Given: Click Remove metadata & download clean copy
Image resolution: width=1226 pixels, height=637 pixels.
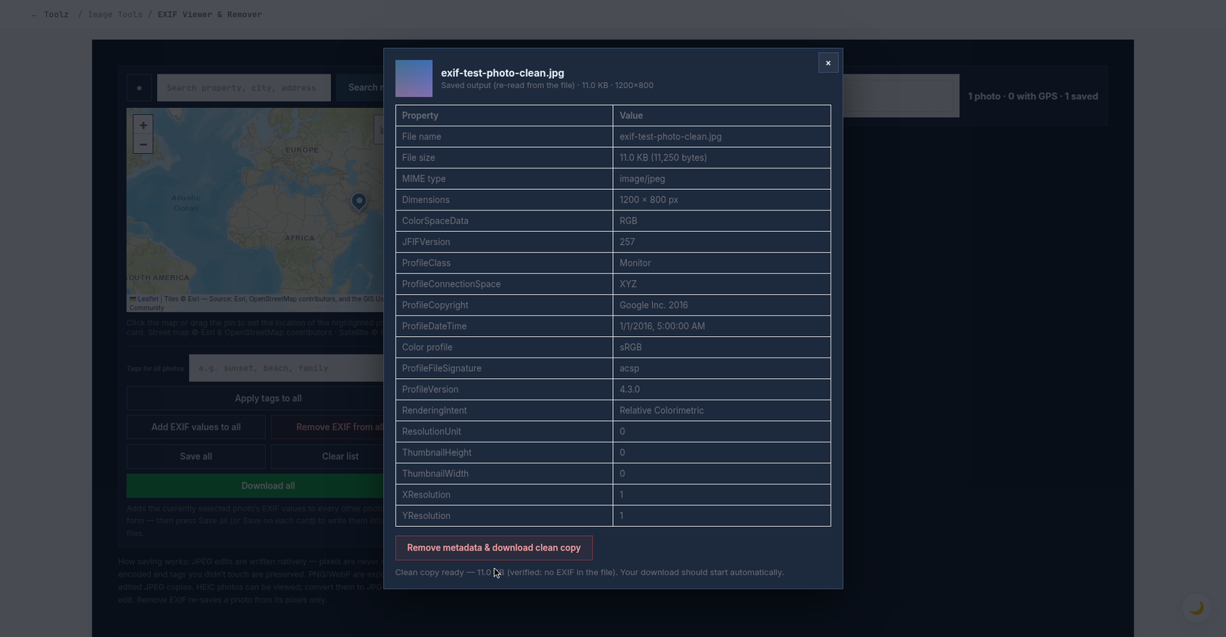Looking at the screenshot, I should (x=493, y=548).
